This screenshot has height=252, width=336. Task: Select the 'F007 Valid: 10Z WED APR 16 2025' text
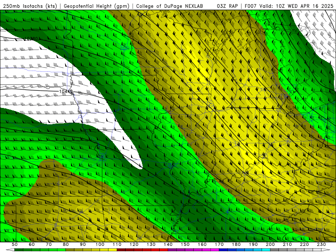pos(289,6)
